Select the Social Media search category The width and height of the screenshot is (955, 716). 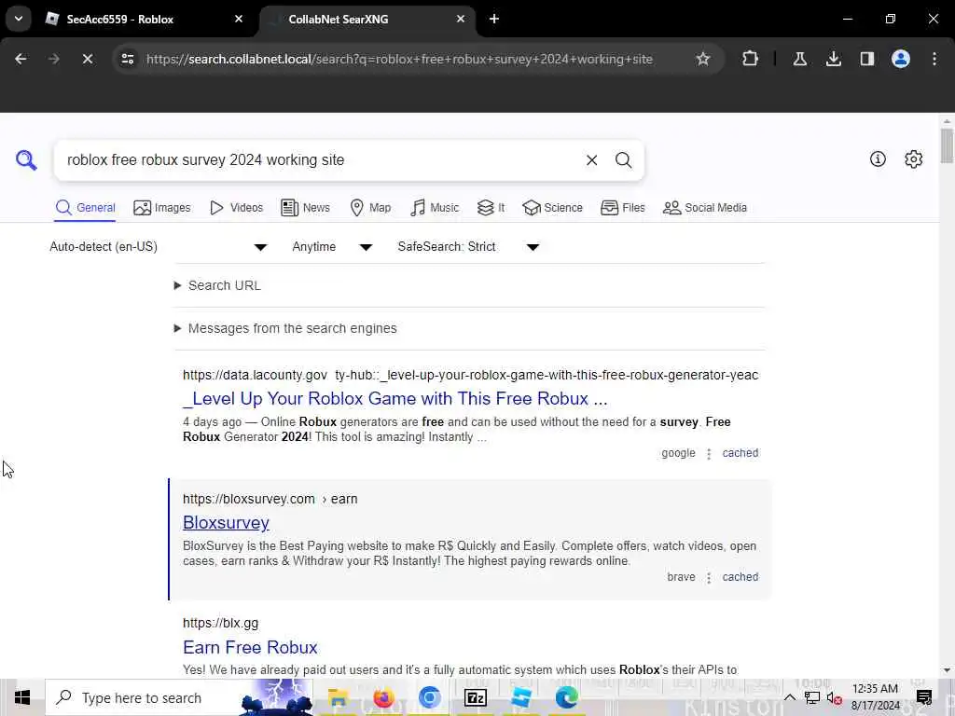pos(705,208)
